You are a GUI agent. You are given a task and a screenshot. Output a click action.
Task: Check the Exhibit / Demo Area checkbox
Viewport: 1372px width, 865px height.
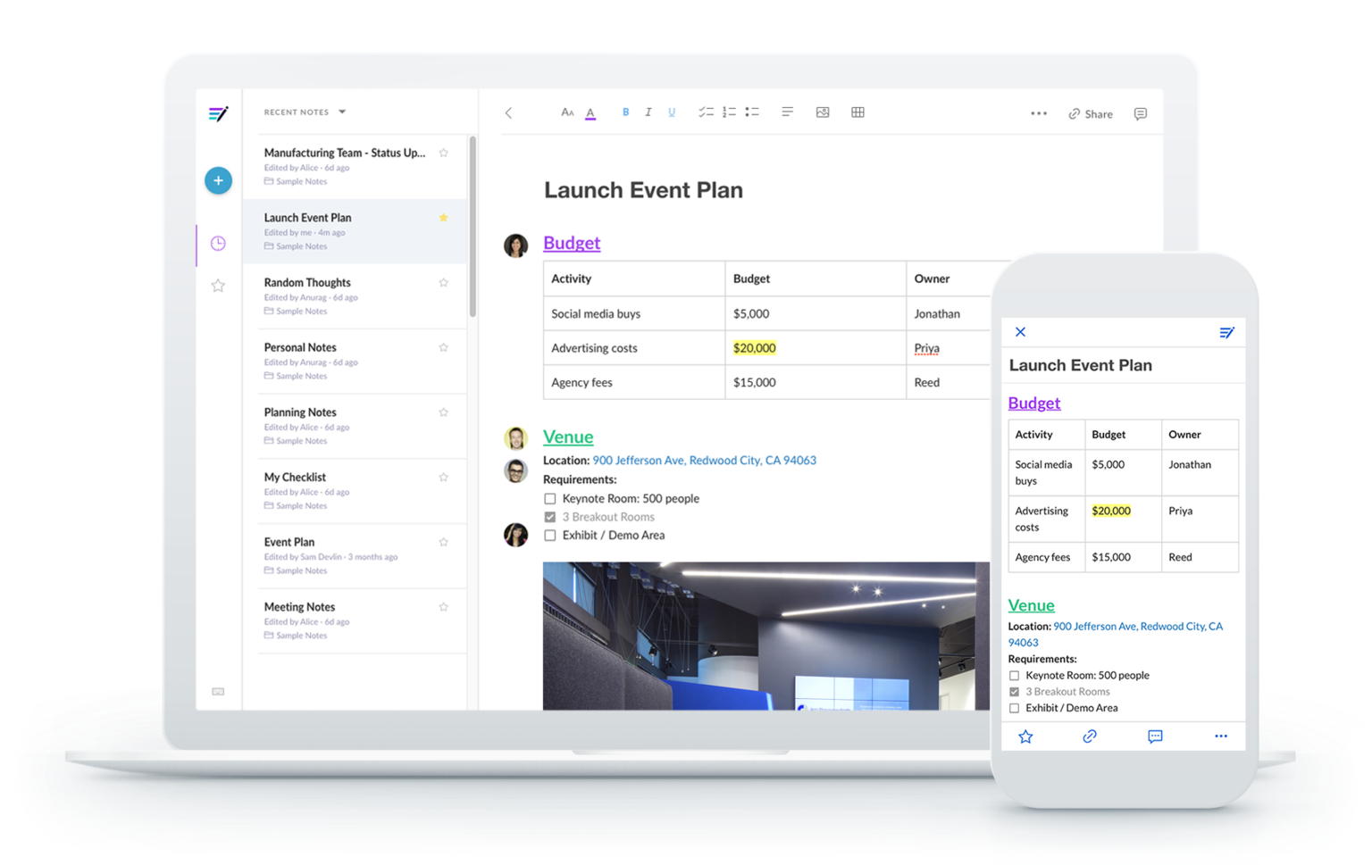click(x=550, y=536)
